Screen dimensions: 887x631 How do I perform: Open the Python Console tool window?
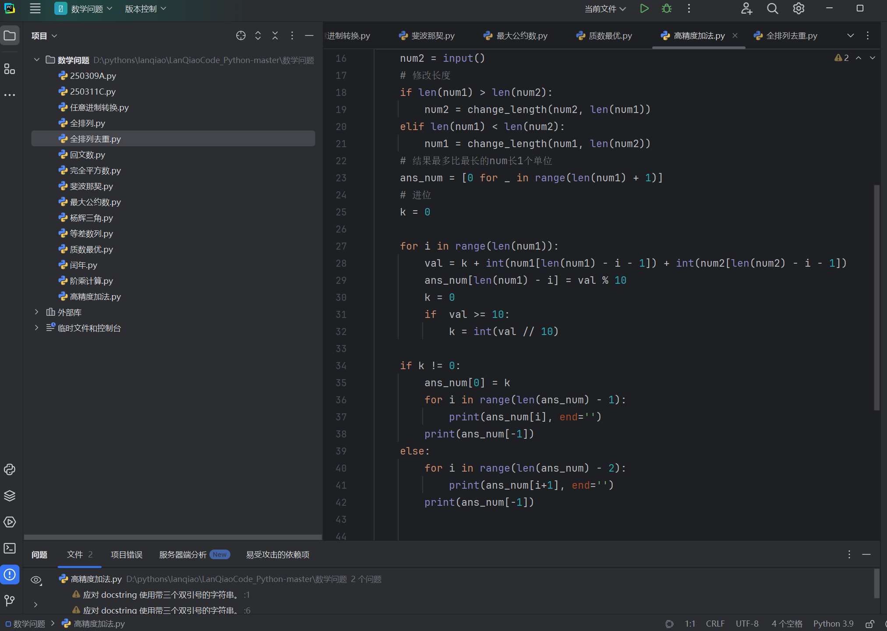(x=10, y=469)
